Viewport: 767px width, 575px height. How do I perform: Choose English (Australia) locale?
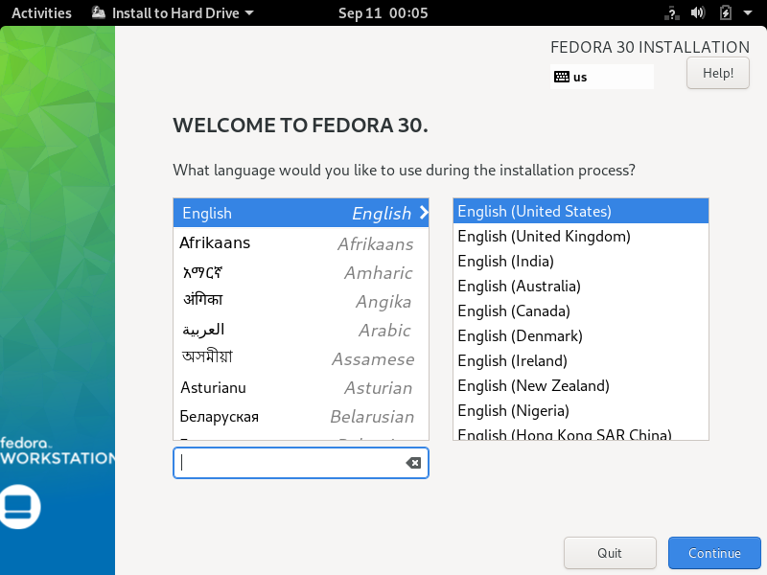(581, 286)
